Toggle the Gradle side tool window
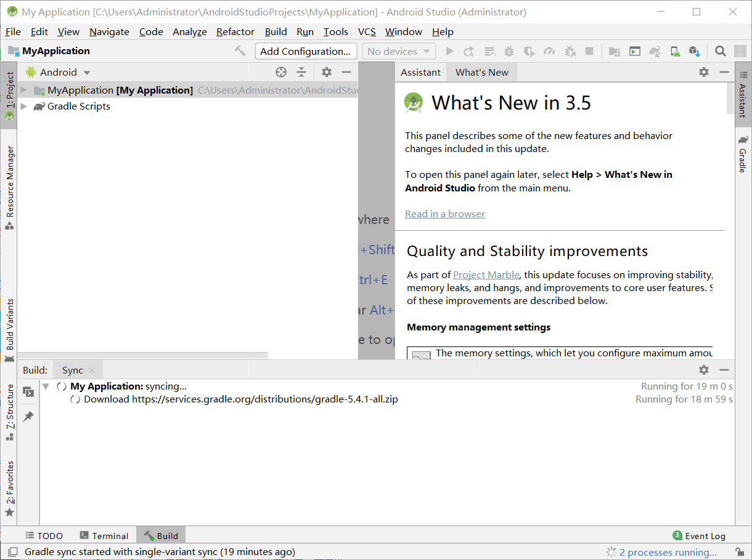Screen dimensions: 752x560 pos(743,153)
